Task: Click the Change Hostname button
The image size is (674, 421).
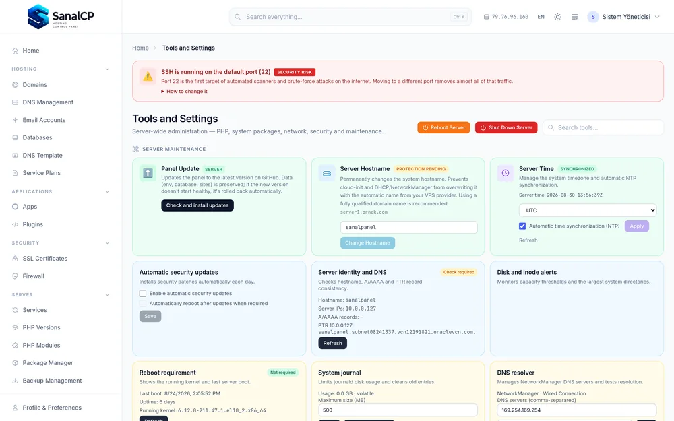Action: pos(367,242)
